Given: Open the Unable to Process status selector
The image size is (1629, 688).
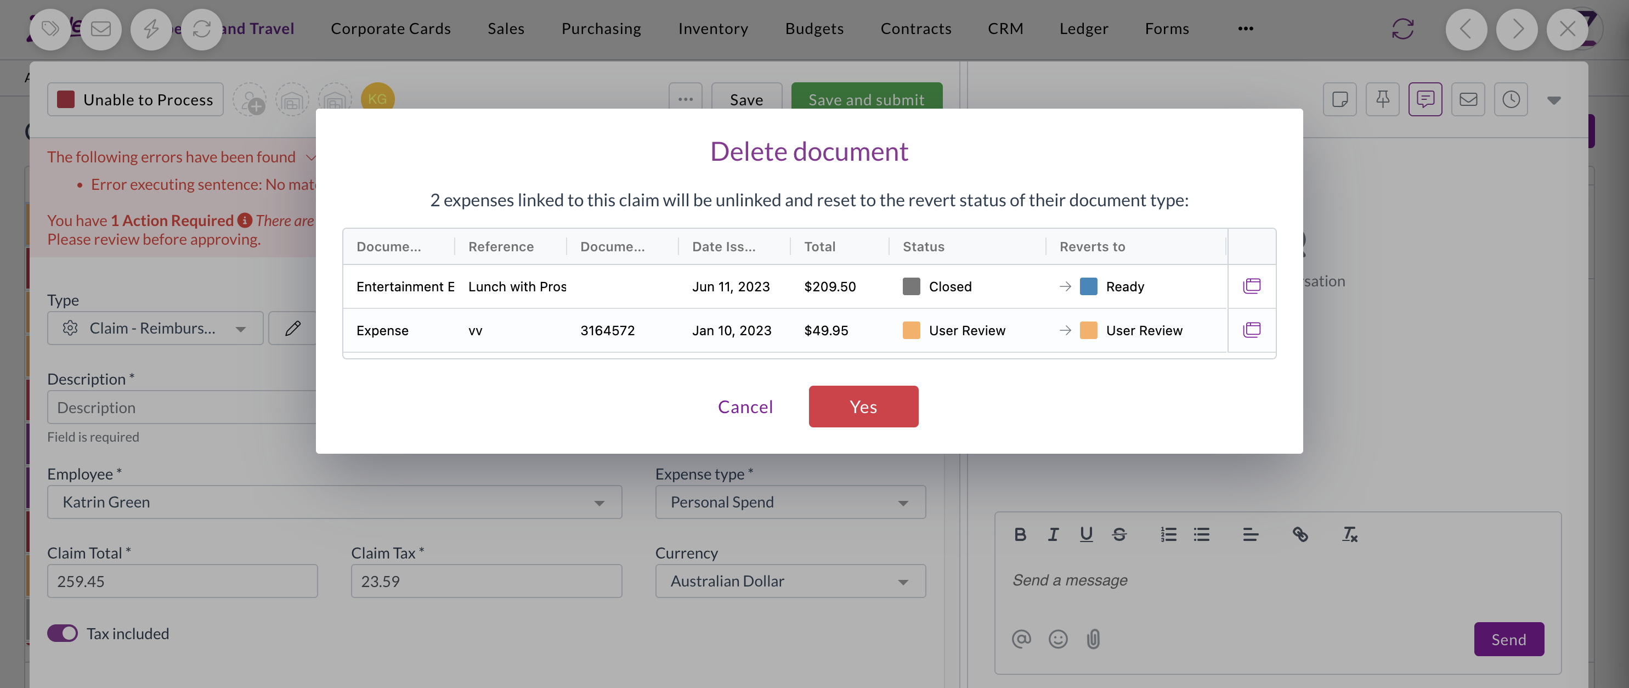Looking at the screenshot, I should tap(135, 99).
